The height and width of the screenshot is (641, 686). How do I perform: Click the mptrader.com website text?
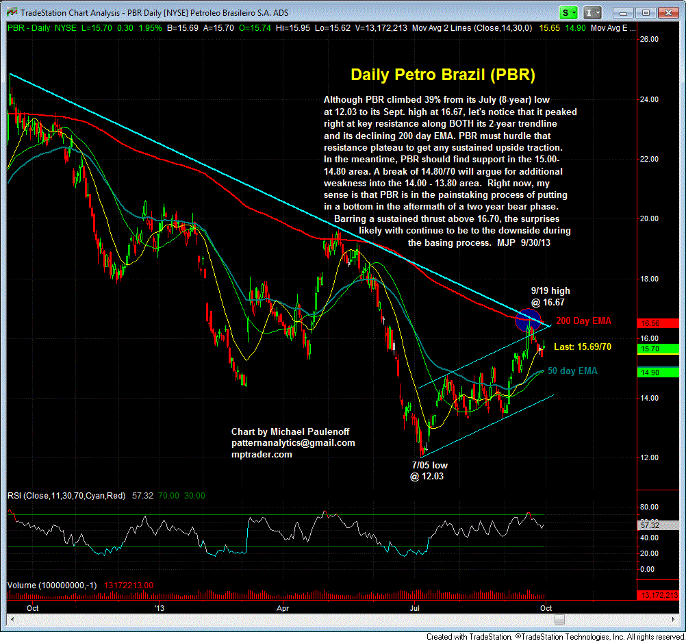(262, 454)
